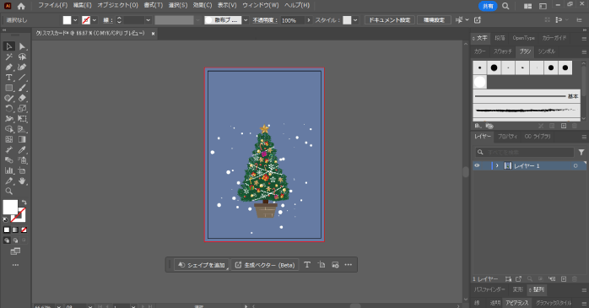The height and width of the screenshot is (308, 589).
Task: Set paint mode to None
Action: [24, 230]
